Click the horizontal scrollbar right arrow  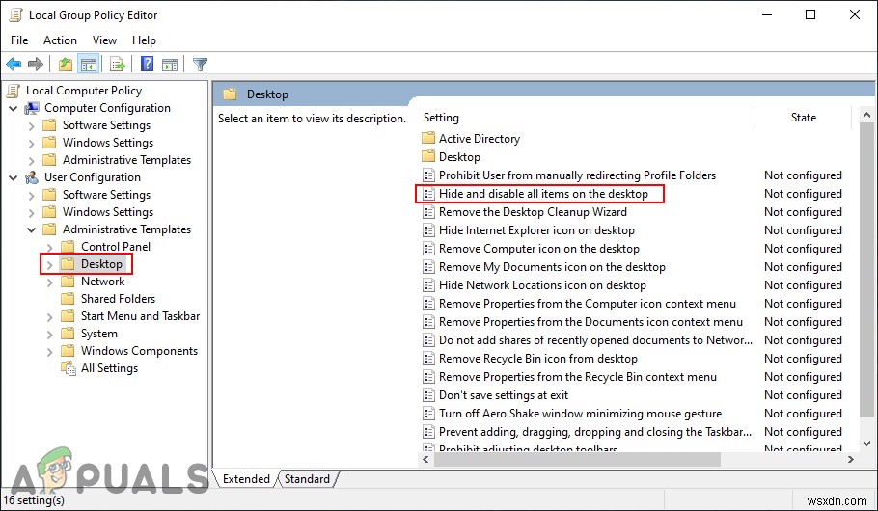[x=851, y=460]
